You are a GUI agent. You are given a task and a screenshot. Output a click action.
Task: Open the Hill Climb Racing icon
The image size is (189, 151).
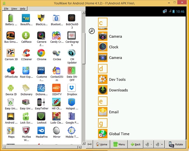tap(56, 102)
